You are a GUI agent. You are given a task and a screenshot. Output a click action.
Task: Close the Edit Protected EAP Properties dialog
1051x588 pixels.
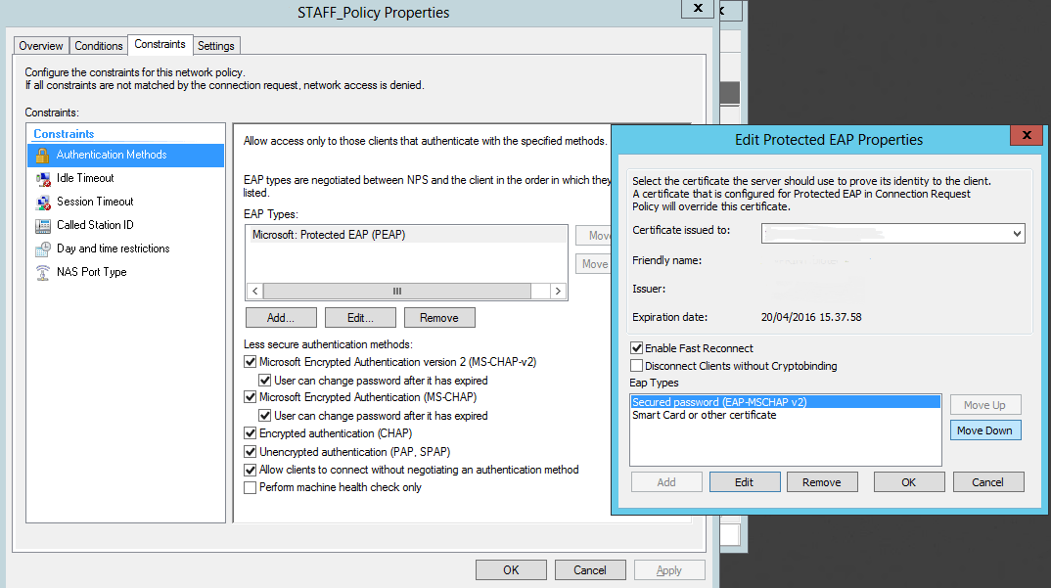pyautogui.click(x=1027, y=135)
